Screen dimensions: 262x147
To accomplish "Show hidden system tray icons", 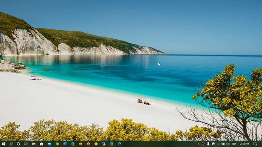I will tap(198, 144).
